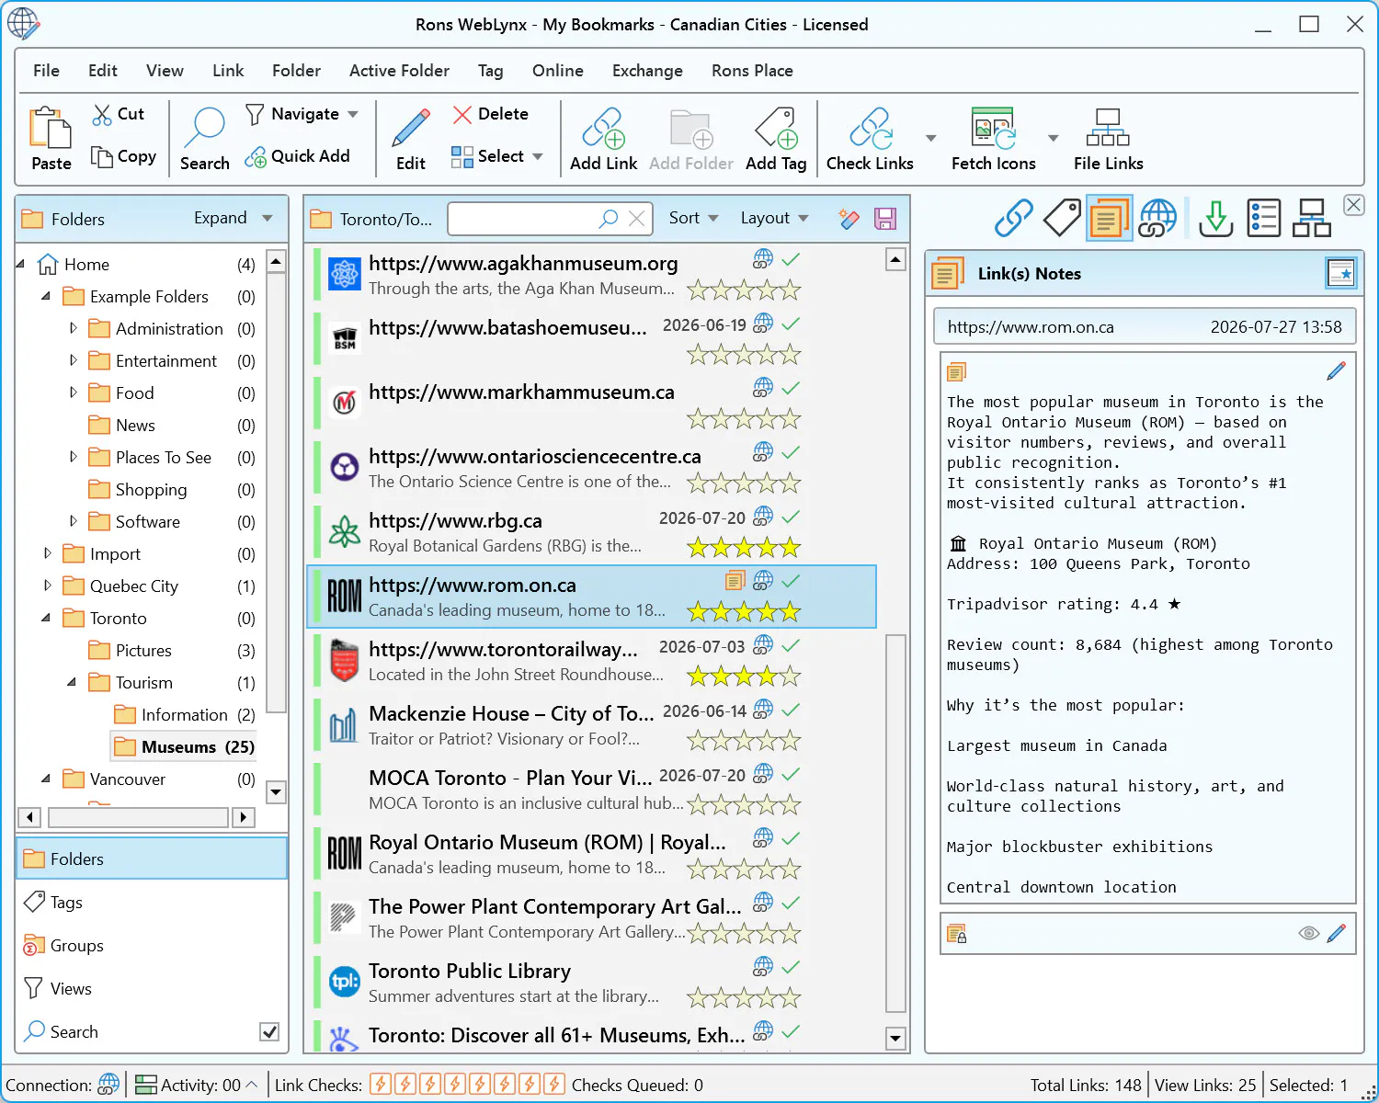Viewport: 1379px width, 1103px height.
Task: Open the Rons Place menu
Action: pyautogui.click(x=752, y=71)
